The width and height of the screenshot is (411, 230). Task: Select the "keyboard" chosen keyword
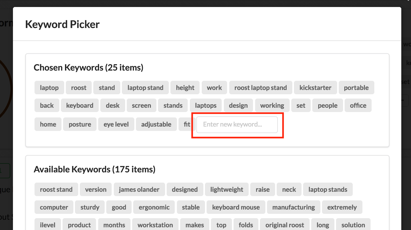click(80, 105)
